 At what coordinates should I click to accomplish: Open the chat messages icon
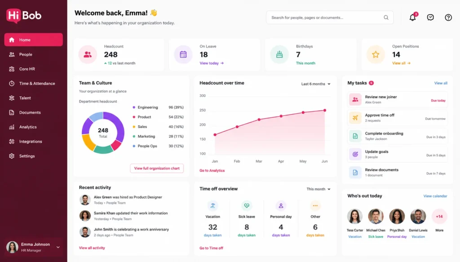tap(430, 18)
